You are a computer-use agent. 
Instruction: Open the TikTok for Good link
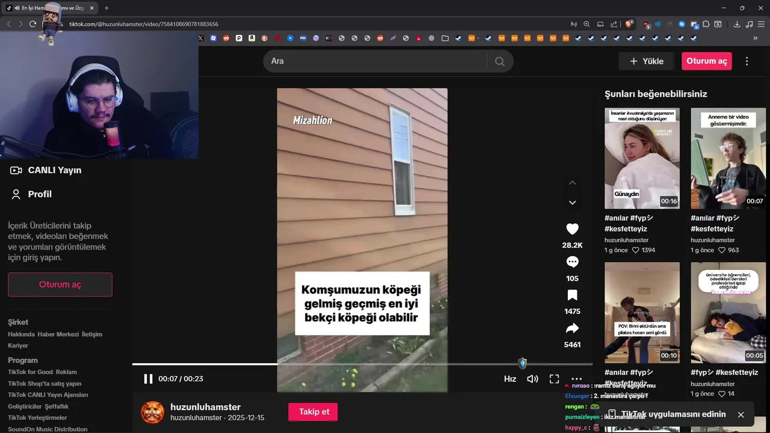pos(30,372)
